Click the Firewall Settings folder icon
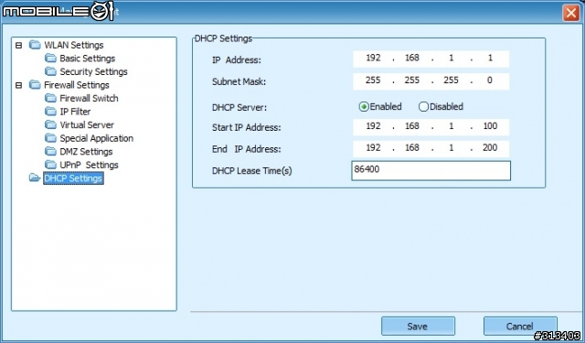The image size is (585, 343). tap(35, 85)
